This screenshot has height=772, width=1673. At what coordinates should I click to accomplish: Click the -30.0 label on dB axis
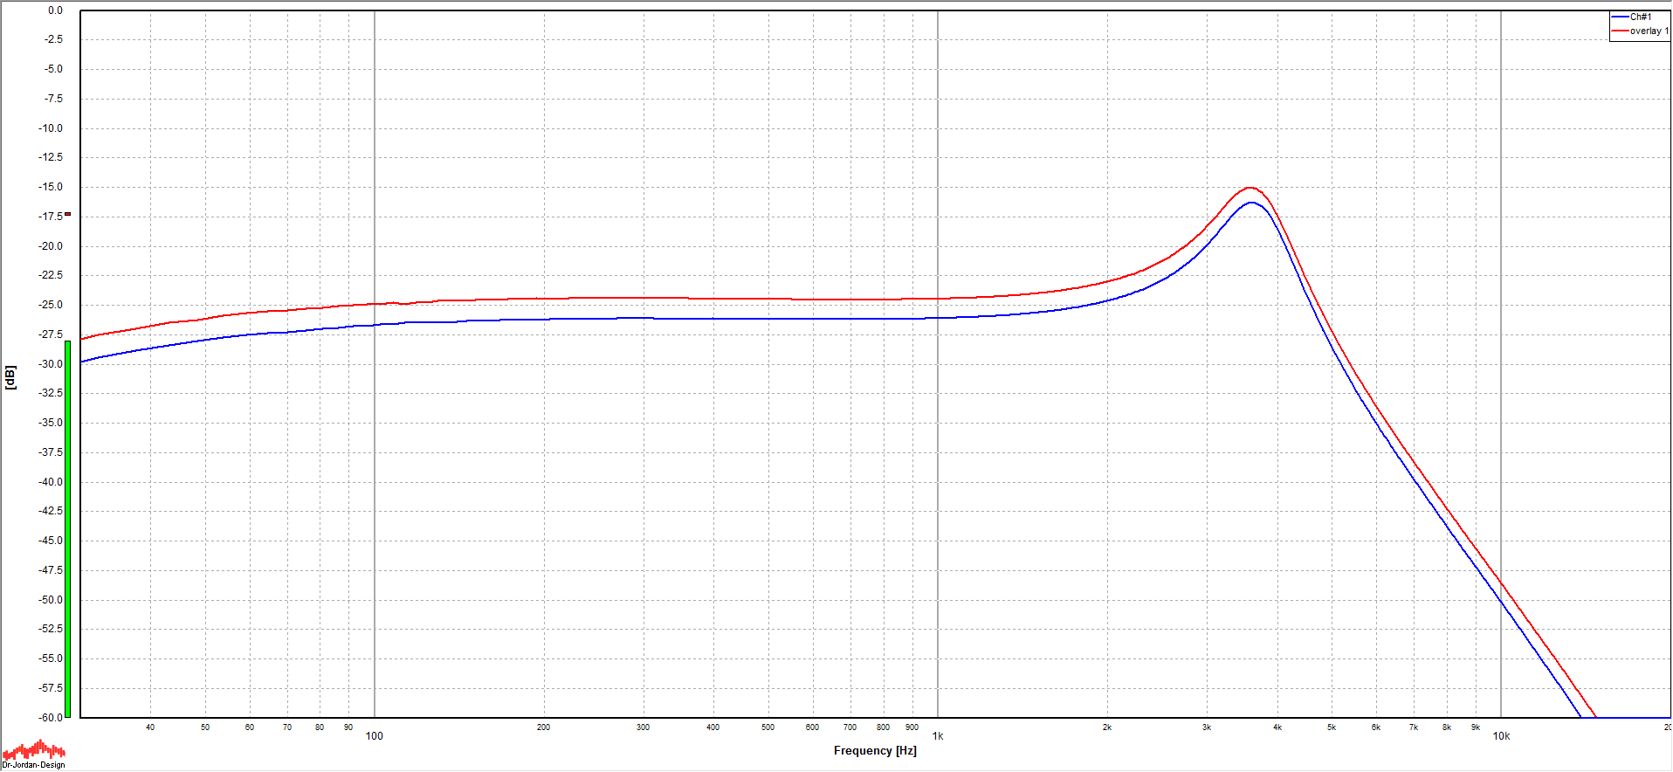click(x=52, y=364)
